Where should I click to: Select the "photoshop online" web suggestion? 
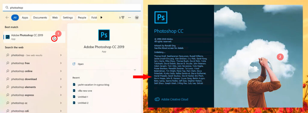(x=34, y=71)
